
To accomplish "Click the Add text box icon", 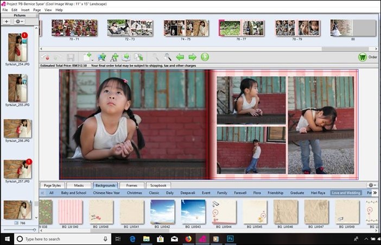I will (x=114, y=57).
